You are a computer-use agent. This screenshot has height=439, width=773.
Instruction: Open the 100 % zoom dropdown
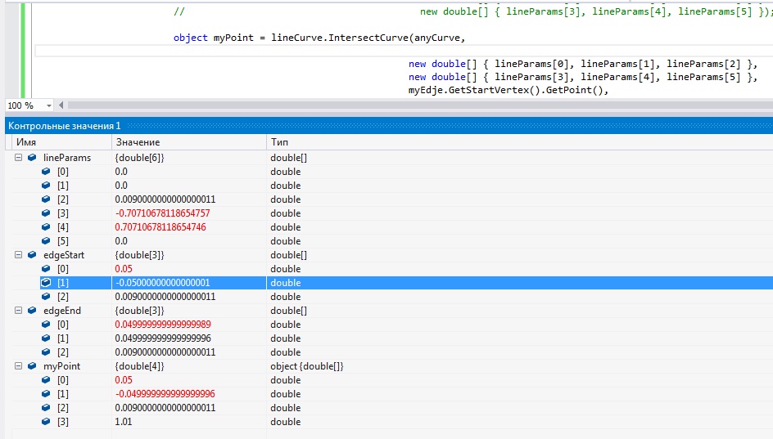click(x=48, y=105)
